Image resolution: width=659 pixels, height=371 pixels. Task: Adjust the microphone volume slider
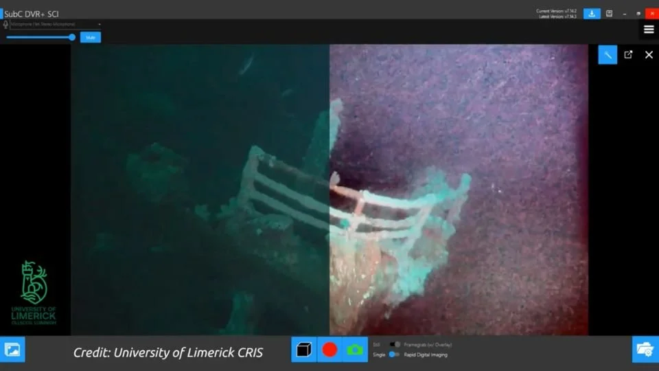tap(41, 37)
